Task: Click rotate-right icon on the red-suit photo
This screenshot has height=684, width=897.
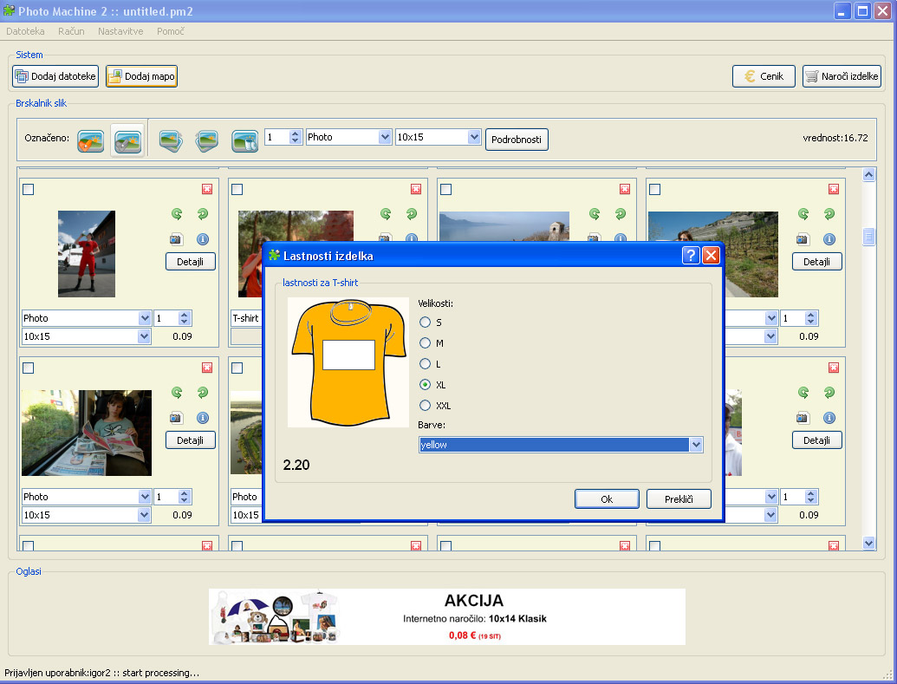Action: click(203, 214)
